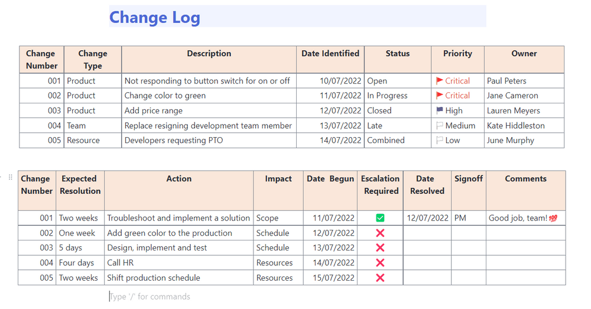Click the gray Medium priority flag icon
Viewport: 591px width, 309px height.
pos(439,125)
